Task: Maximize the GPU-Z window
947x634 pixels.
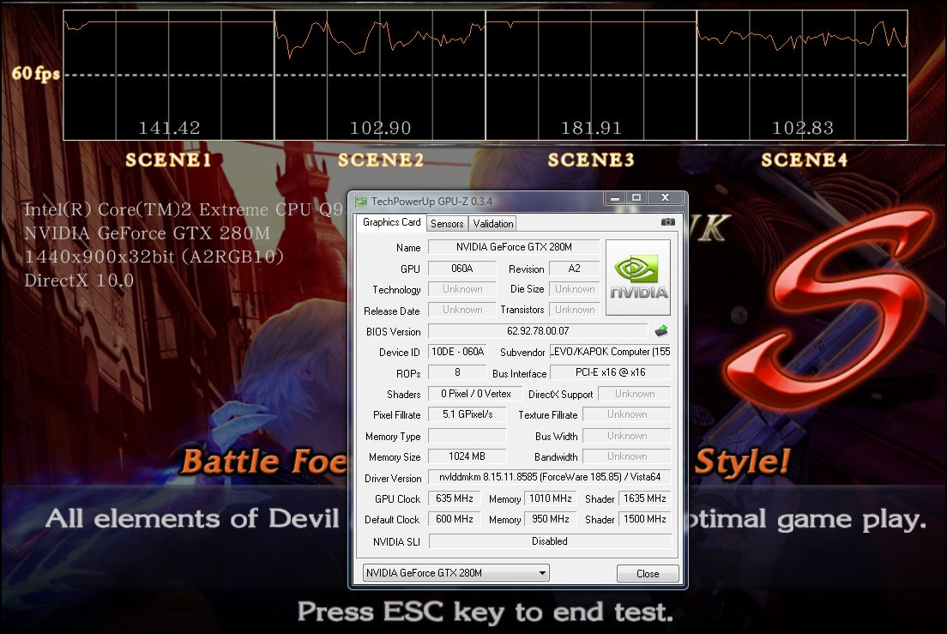Action: tap(636, 197)
